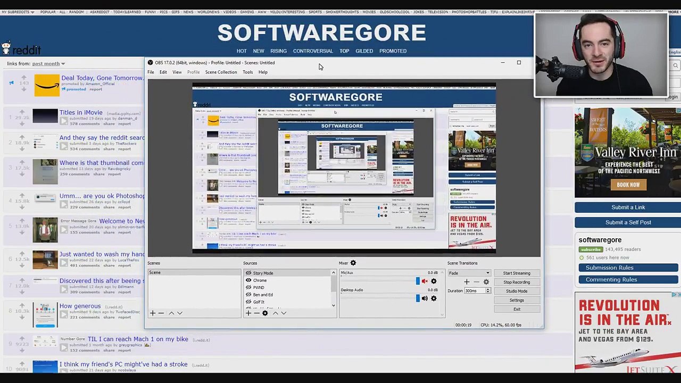Image resolution: width=681 pixels, height=383 pixels.
Task: Open source properties gear icon
Action: click(265, 313)
